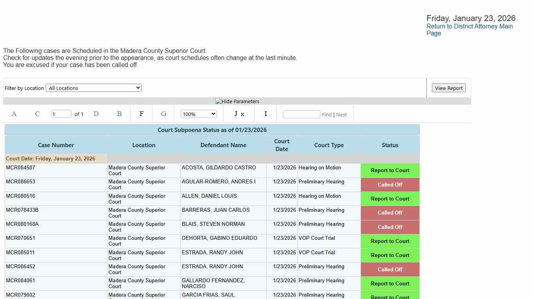533x299 pixels.
Task: Focus the find text search box
Action: click(301, 114)
